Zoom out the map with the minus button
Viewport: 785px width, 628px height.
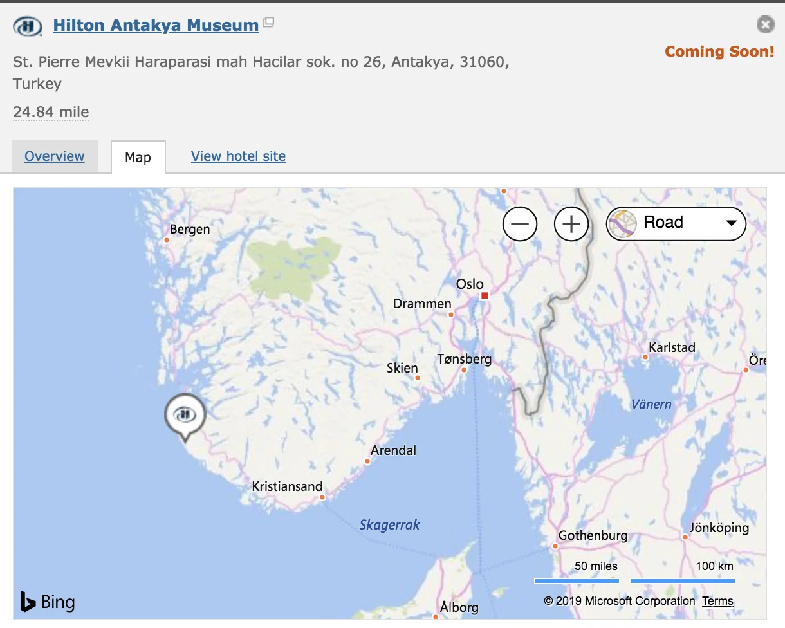coord(520,224)
